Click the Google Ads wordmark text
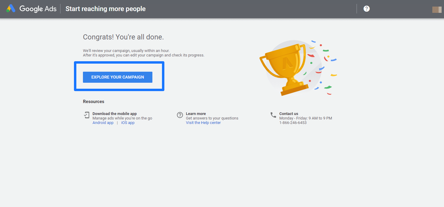 38,9
